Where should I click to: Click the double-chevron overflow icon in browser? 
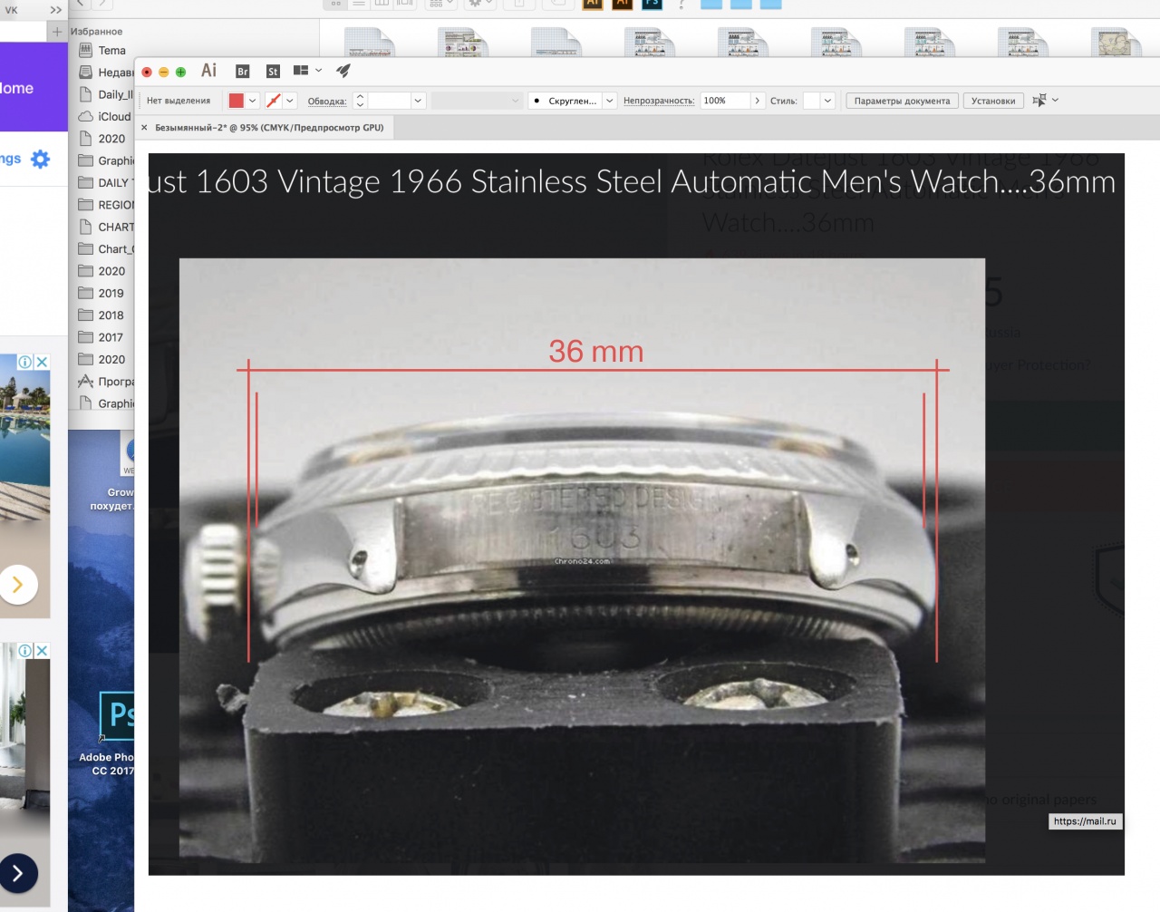click(56, 10)
